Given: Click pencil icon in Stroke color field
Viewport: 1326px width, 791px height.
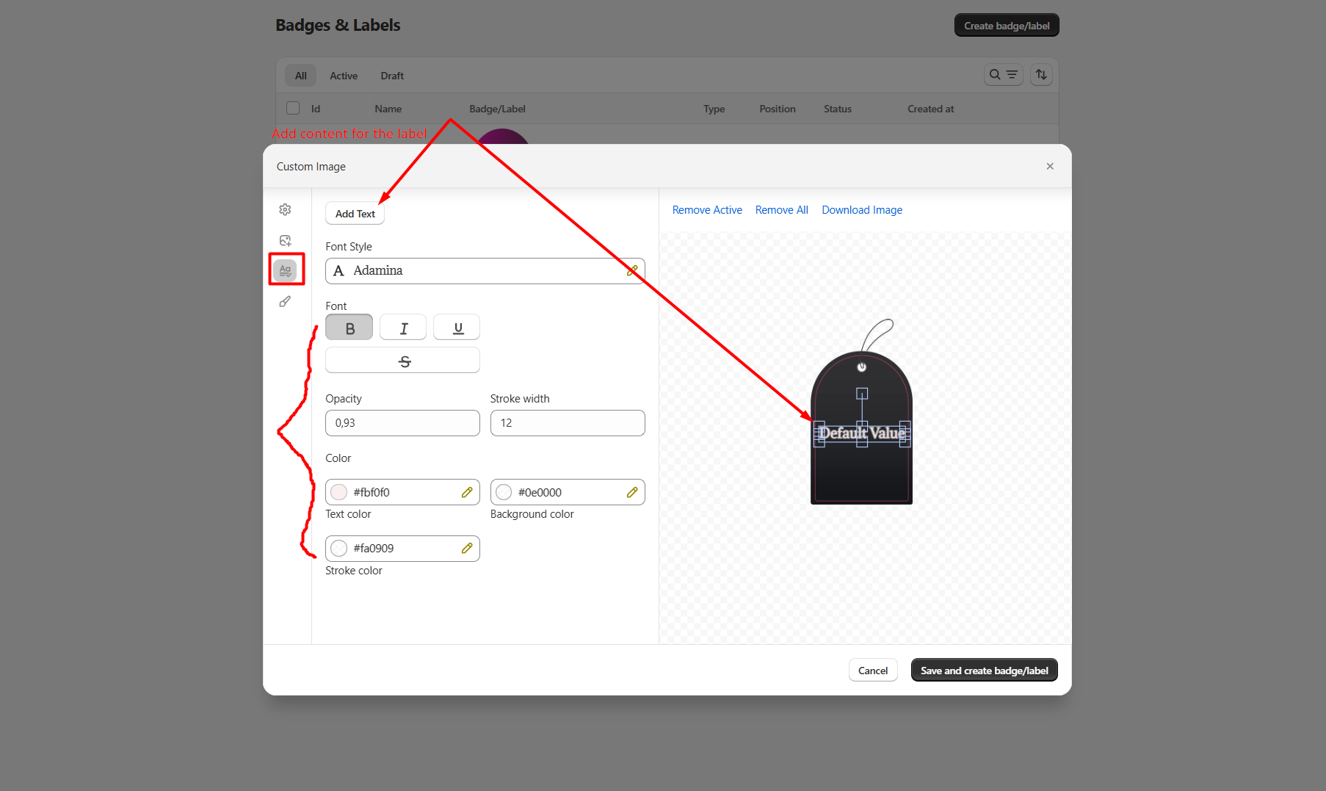Looking at the screenshot, I should tap(467, 549).
